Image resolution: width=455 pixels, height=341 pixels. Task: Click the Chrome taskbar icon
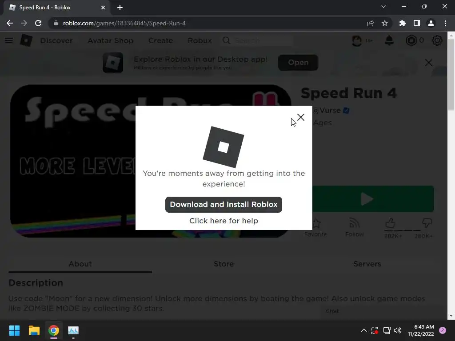(x=54, y=330)
